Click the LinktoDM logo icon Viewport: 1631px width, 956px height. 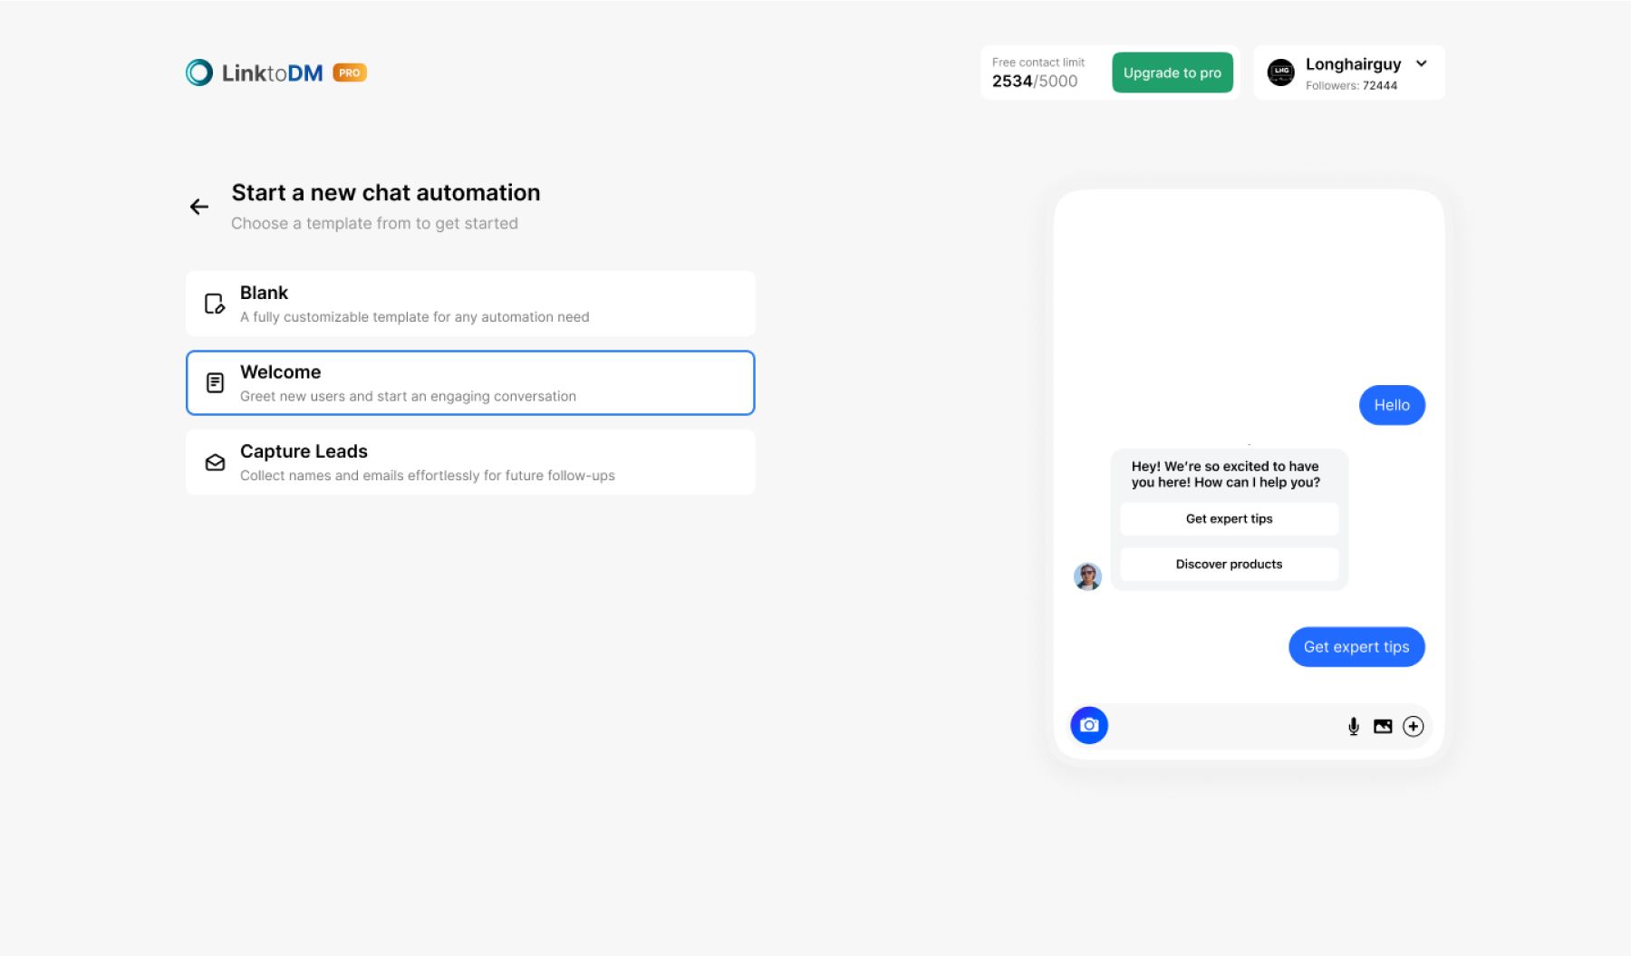pyautogui.click(x=199, y=72)
